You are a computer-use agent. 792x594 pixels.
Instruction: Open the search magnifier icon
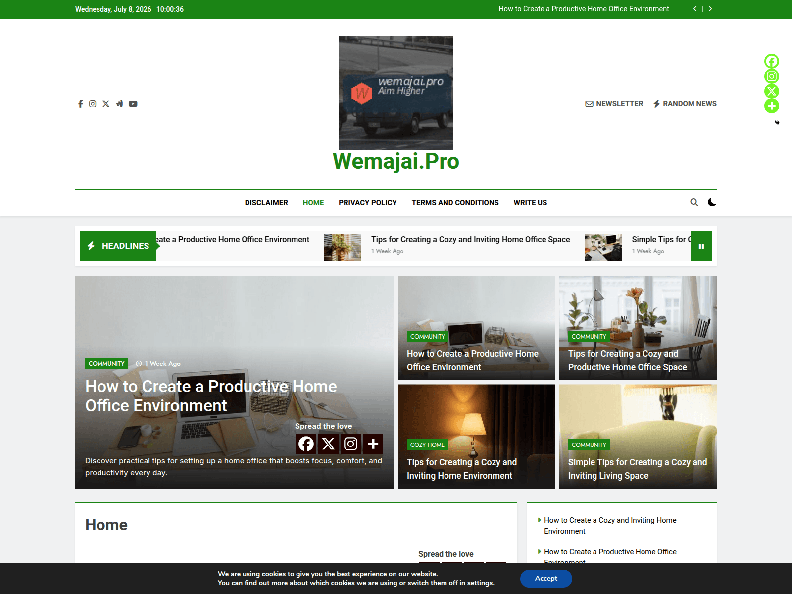pyautogui.click(x=694, y=202)
